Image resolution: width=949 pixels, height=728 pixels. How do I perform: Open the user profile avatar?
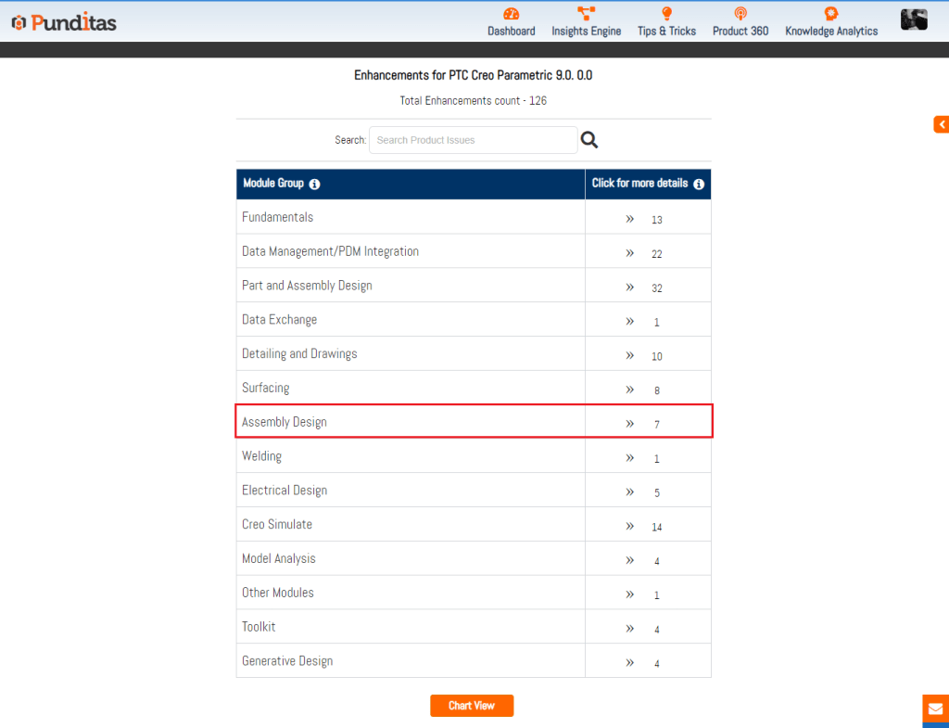[914, 19]
